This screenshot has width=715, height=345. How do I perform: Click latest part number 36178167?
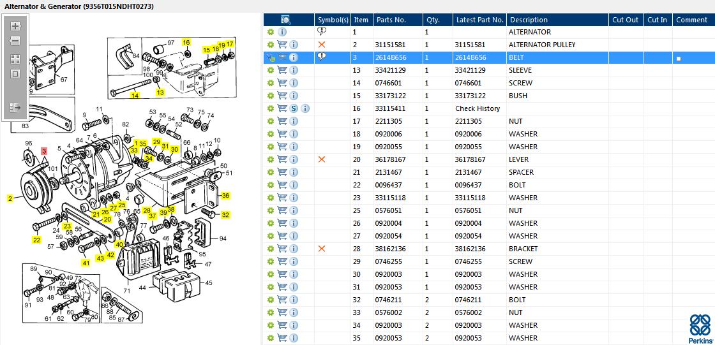(x=470, y=159)
